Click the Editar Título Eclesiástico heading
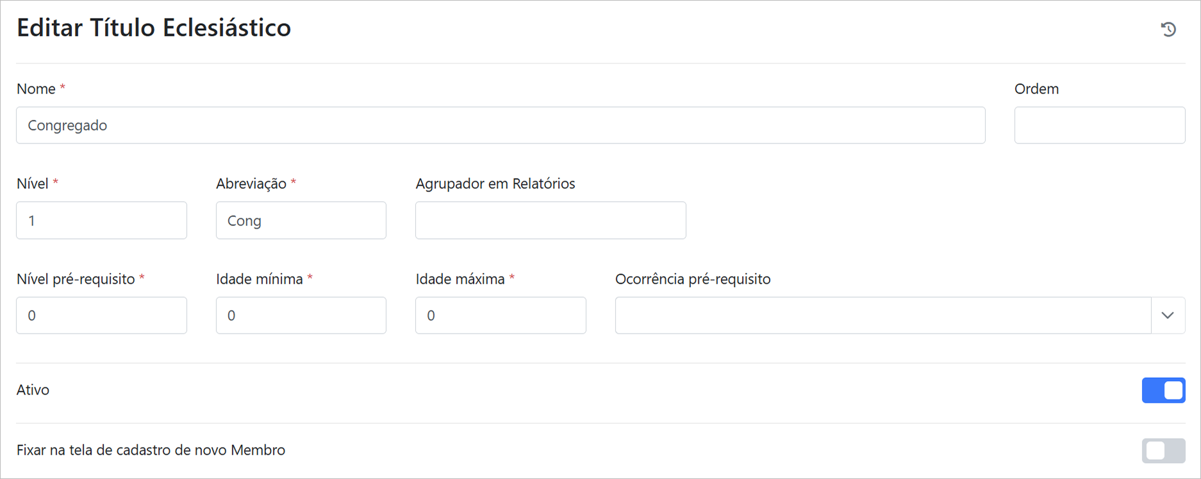Screen dimensions: 1201x479 click(x=154, y=28)
